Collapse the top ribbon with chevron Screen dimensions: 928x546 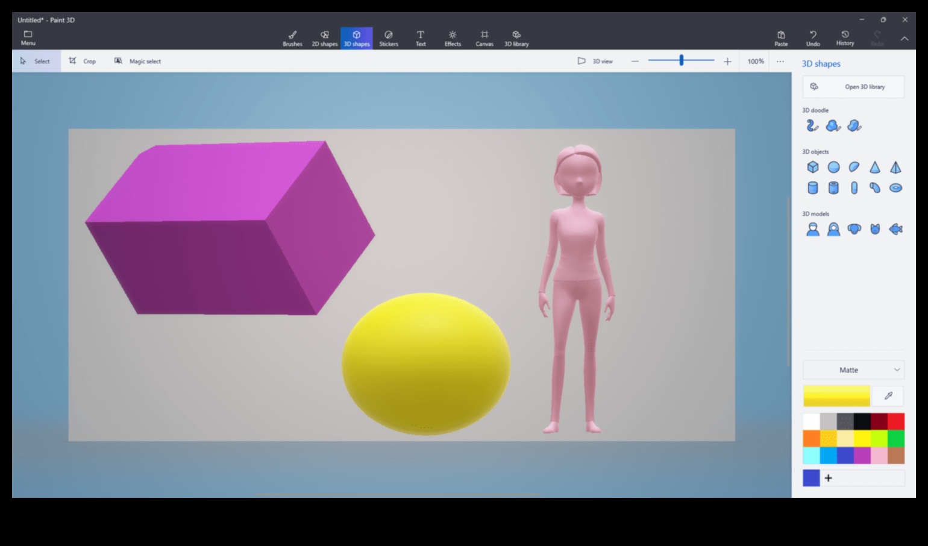pyautogui.click(x=904, y=39)
